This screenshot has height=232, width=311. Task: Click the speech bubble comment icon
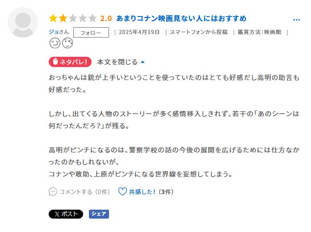(x=53, y=192)
